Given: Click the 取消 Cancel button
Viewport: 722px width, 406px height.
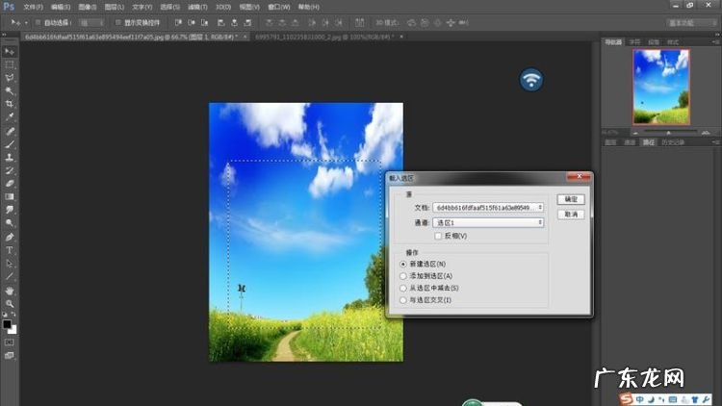Looking at the screenshot, I should pos(570,214).
